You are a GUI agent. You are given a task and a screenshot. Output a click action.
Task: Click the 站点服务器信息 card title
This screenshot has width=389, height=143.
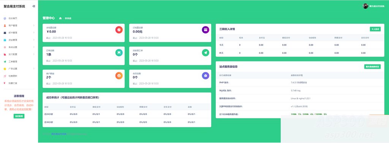click(228, 67)
